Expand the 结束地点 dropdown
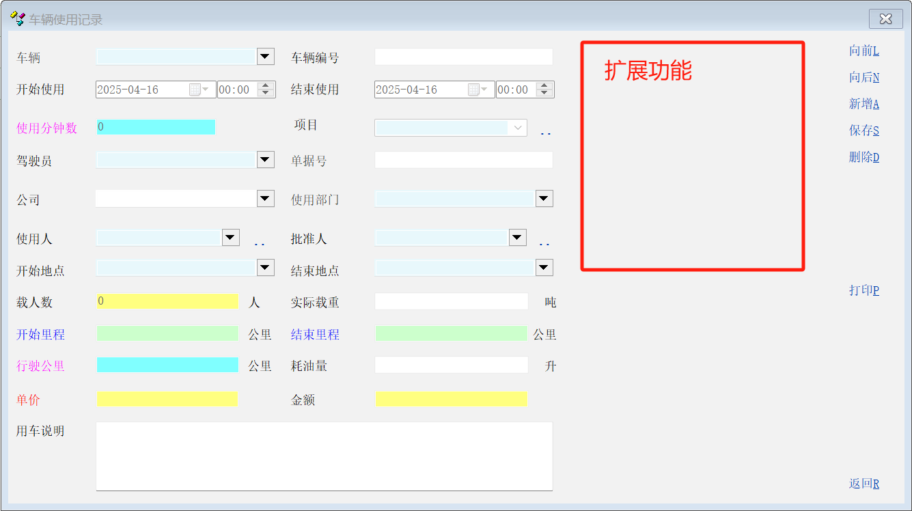 pyautogui.click(x=544, y=268)
